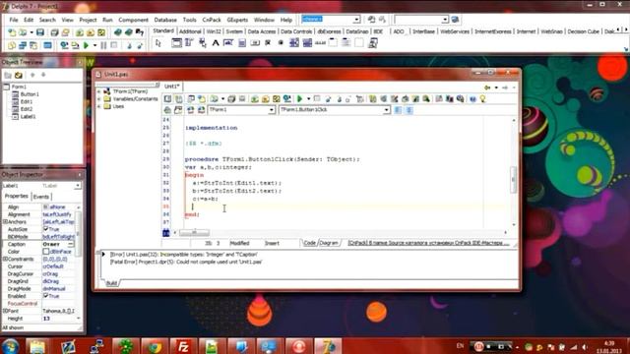Click the desktop save icon beside combo box
The height and width of the screenshot is (354, 630).
pyautogui.click(x=372, y=20)
